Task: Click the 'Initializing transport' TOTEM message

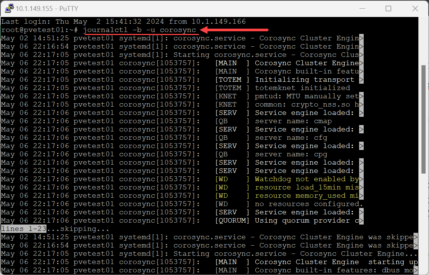Action: [304, 79]
